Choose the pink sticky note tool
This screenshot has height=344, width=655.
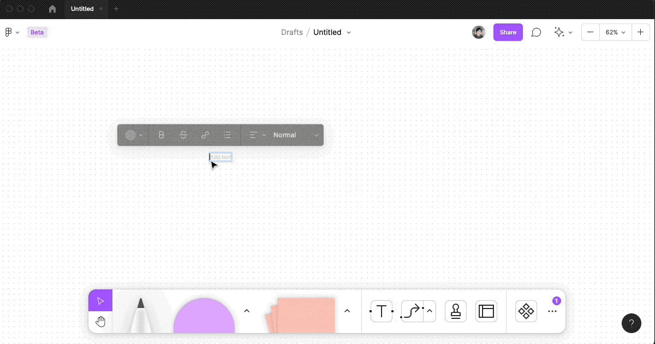[300, 315]
